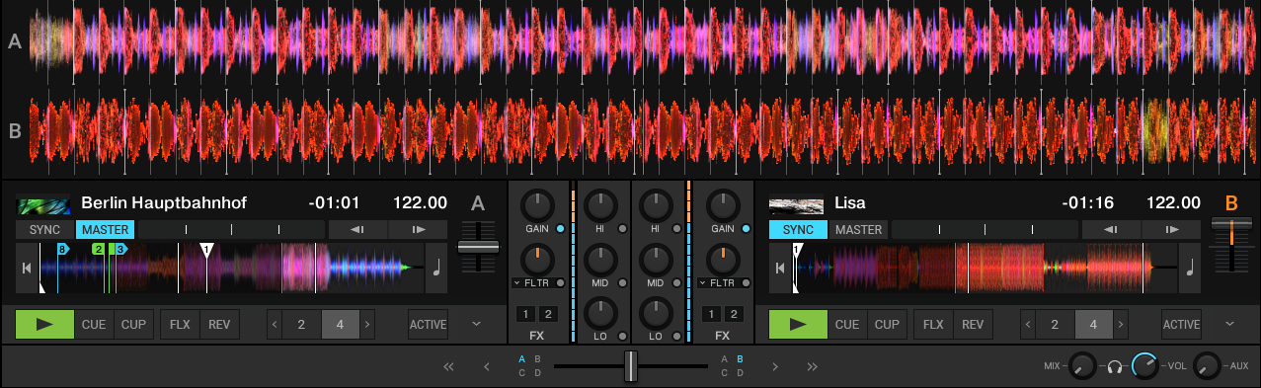Increase loop size on Deck B

(1121, 324)
